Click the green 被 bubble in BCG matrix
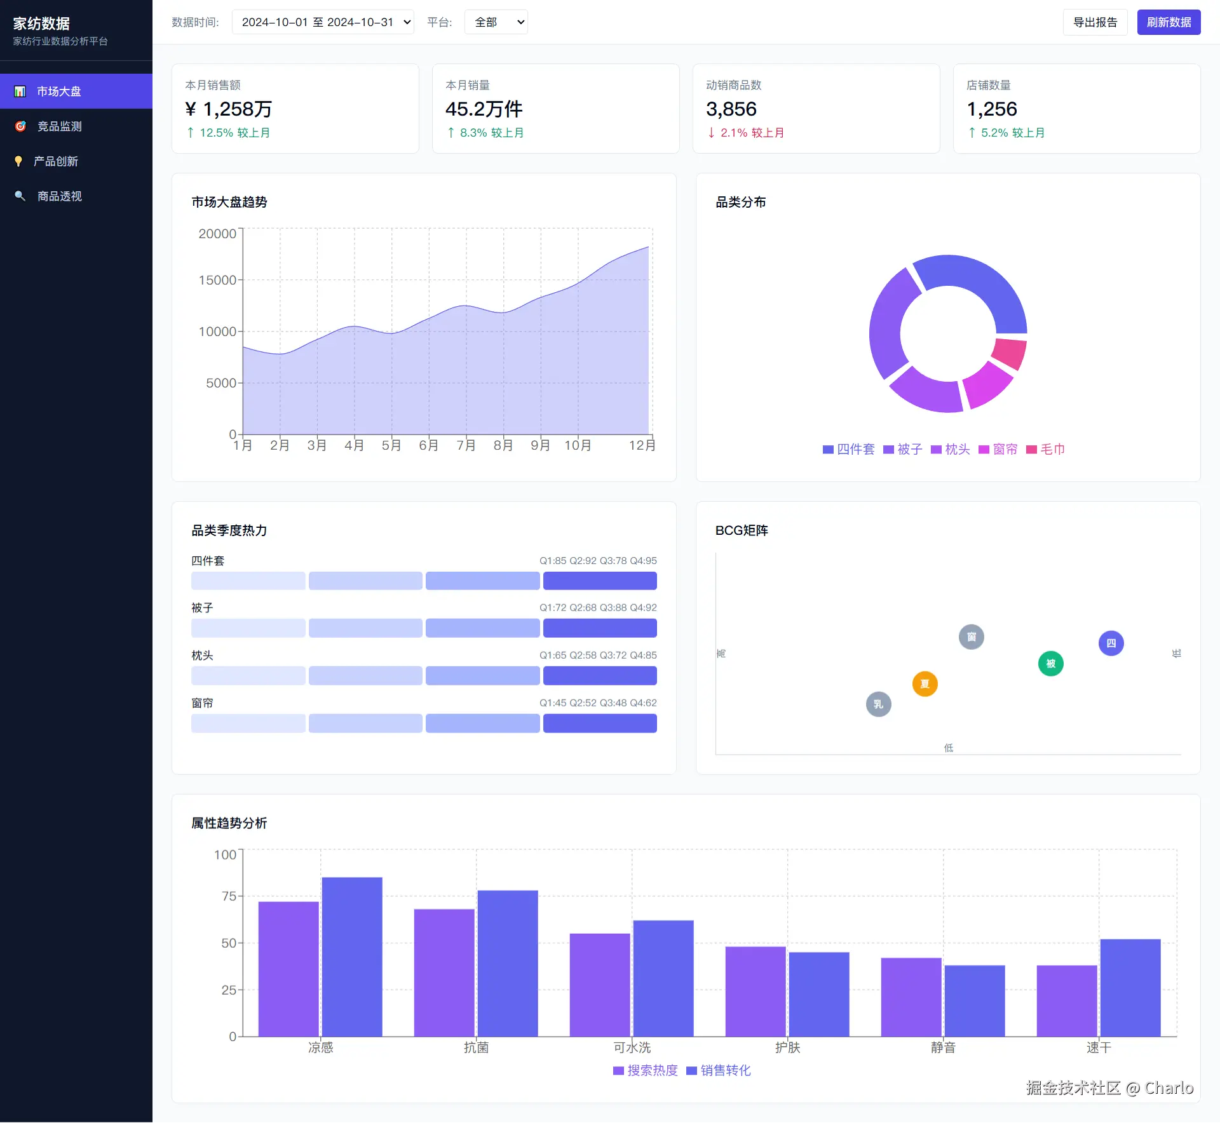 pos(1050,664)
